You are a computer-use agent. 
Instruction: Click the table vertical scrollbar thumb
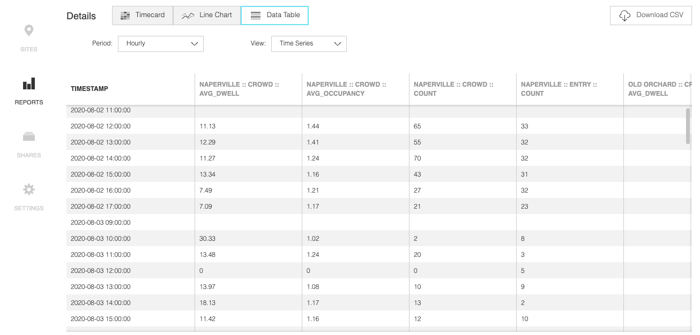tap(688, 126)
